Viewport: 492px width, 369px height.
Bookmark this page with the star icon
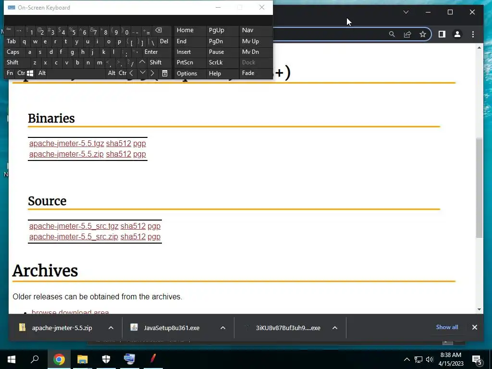coord(423,34)
